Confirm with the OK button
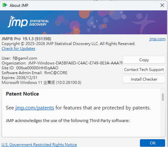The image size is (168, 147). tap(153, 143)
